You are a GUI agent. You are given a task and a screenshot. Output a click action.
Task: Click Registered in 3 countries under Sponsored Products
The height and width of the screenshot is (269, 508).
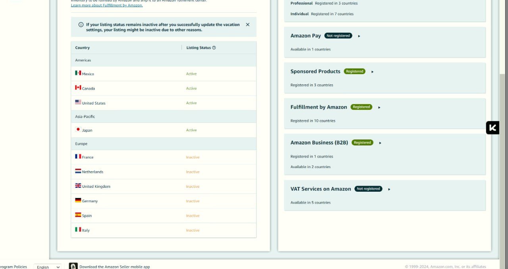point(312,85)
